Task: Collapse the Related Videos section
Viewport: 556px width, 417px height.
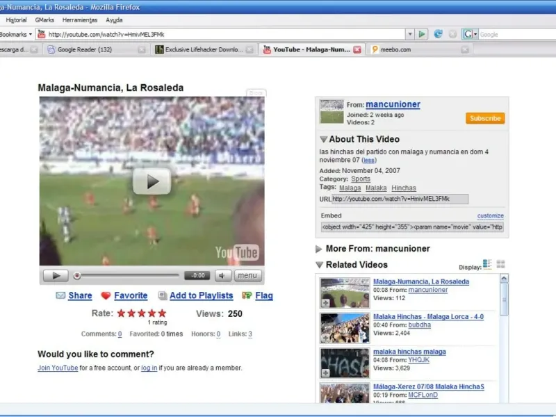Action: 320,265
